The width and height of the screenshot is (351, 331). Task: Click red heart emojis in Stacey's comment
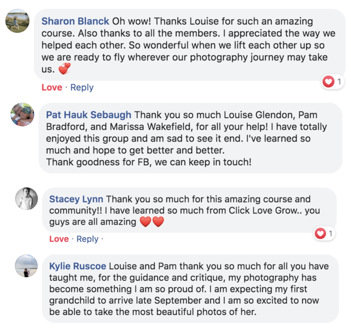tap(151, 222)
